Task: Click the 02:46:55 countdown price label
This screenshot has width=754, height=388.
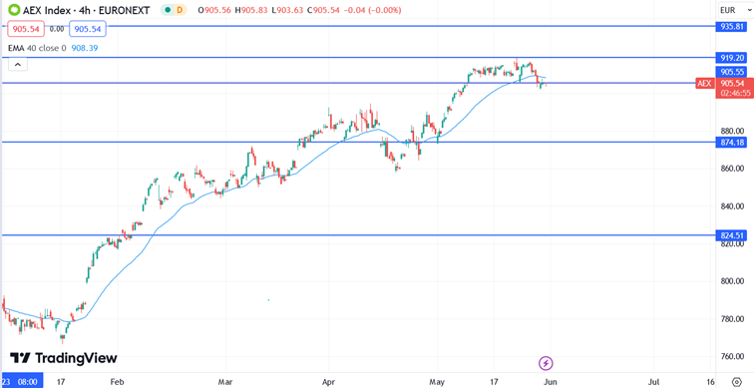Action: 735,94
